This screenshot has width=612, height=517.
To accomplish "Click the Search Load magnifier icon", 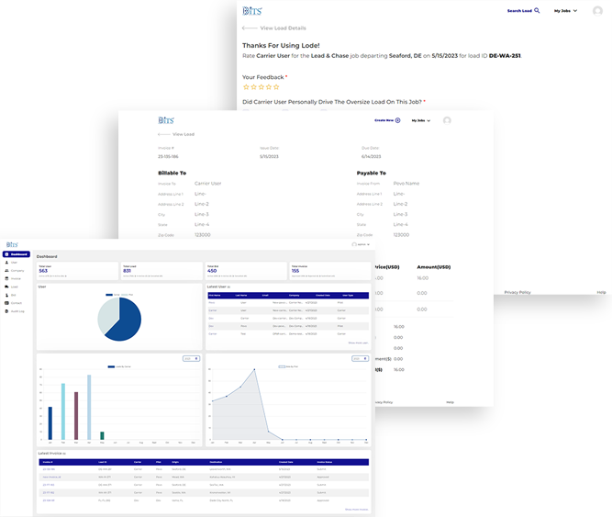I will [537, 11].
